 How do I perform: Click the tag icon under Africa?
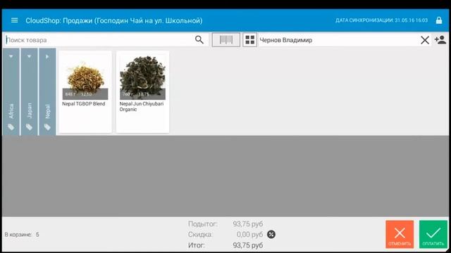click(x=11, y=126)
